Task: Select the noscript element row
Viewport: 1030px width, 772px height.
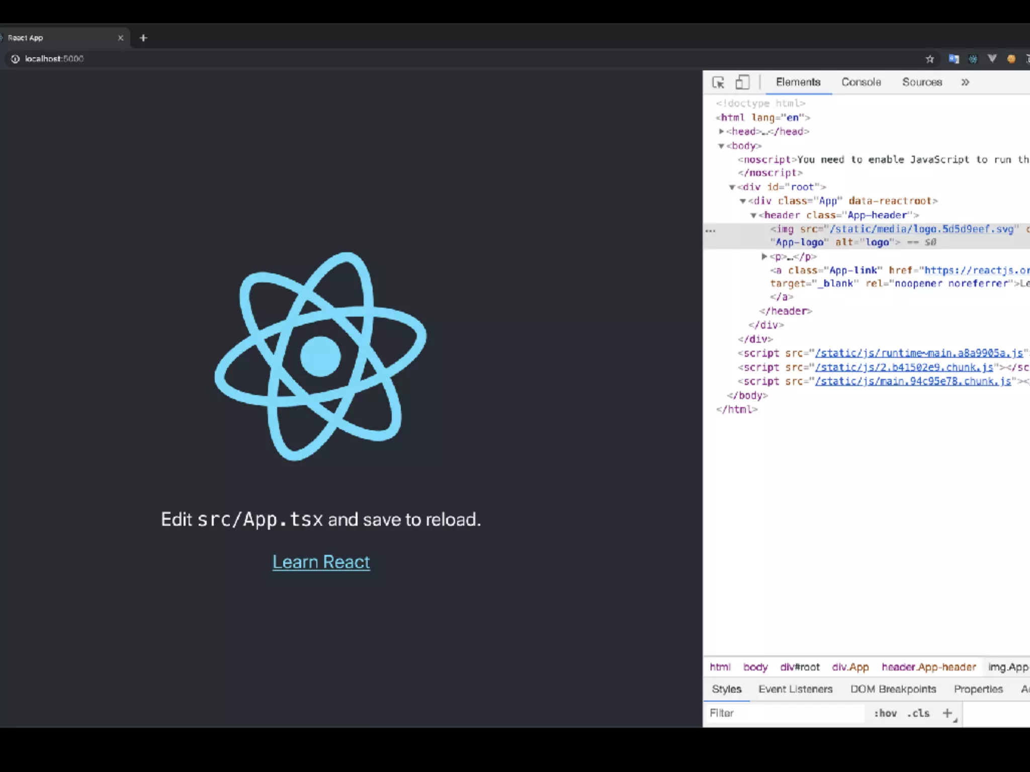Action: 884,166
